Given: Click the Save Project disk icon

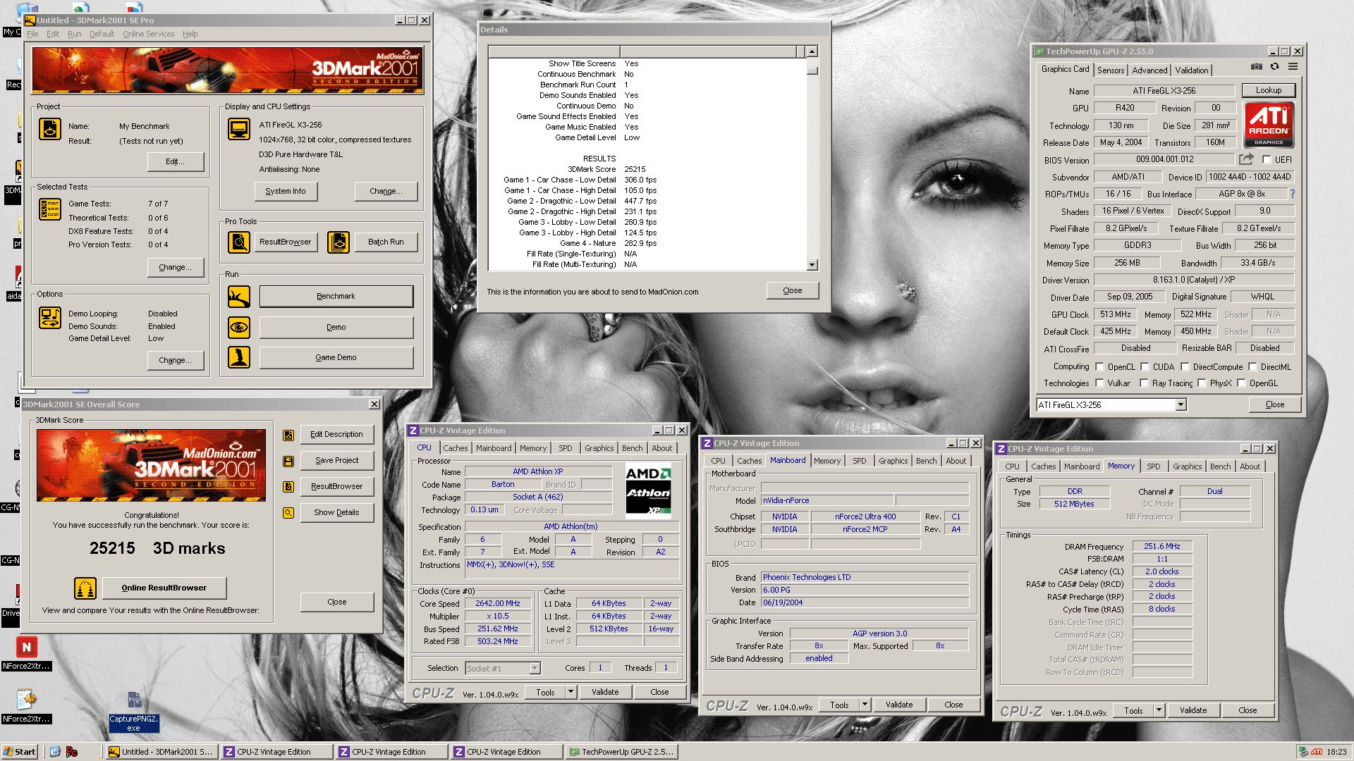Looking at the screenshot, I should 288,461.
